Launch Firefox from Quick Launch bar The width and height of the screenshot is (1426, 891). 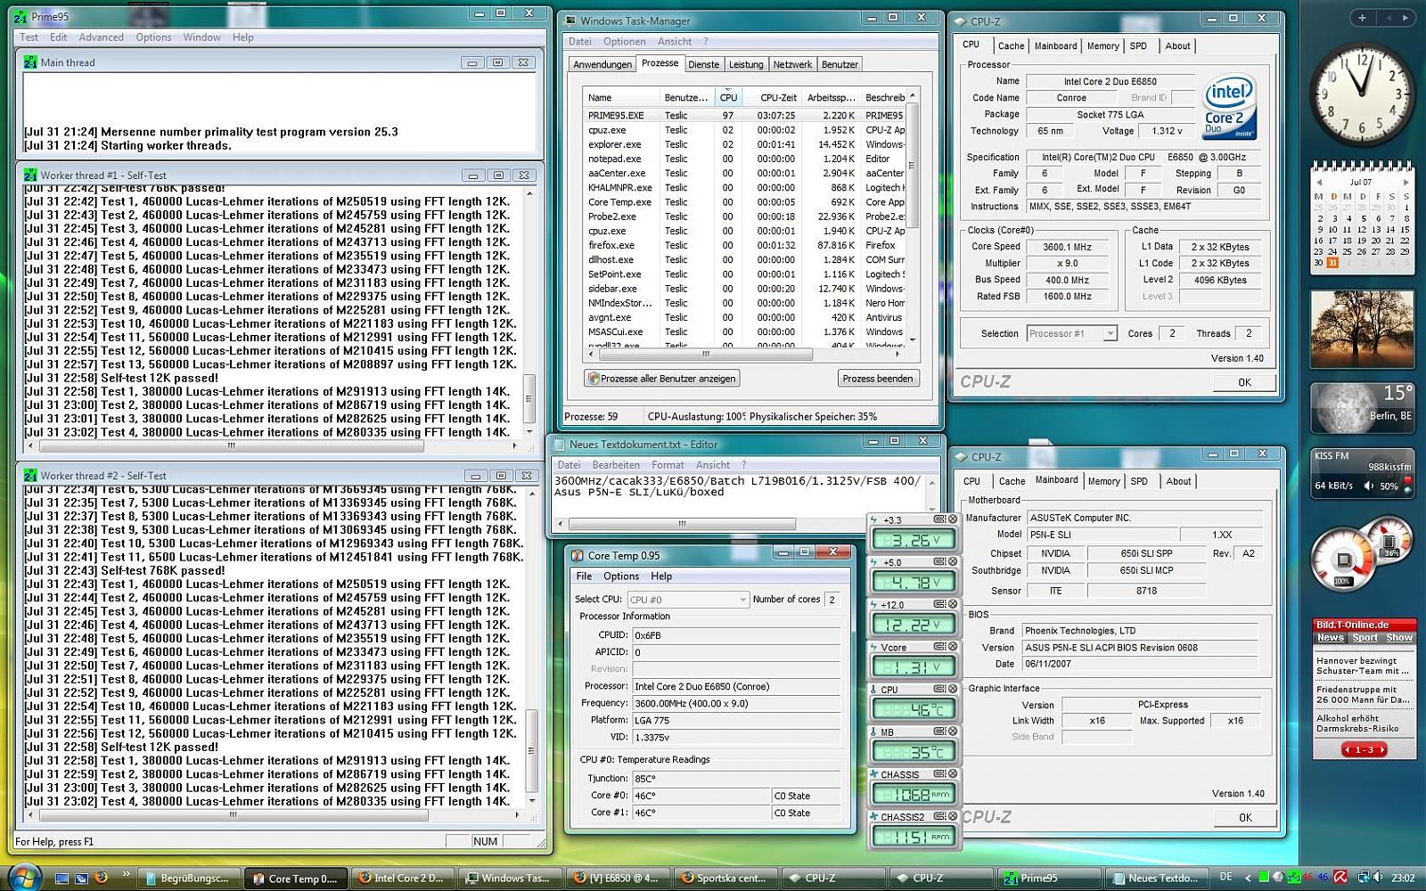[x=102, y=878]
